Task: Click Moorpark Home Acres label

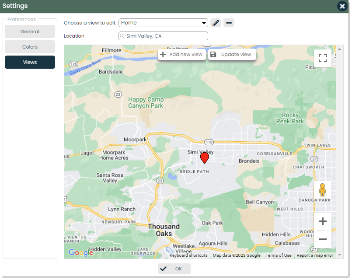Action: click(114, 155)
